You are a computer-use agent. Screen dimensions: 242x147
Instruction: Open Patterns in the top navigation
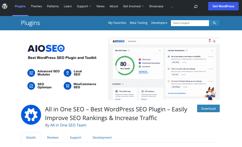pyautogui.click(x=53, y=6)
